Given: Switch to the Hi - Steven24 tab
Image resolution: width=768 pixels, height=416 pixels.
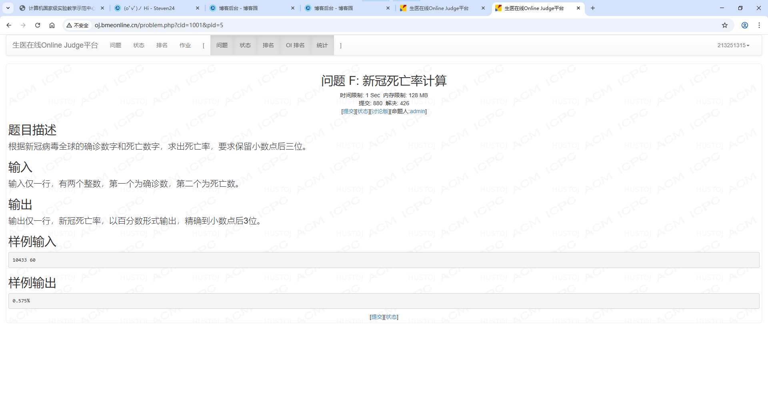Looking at the screenshot, I should click(x=157, y=8).
